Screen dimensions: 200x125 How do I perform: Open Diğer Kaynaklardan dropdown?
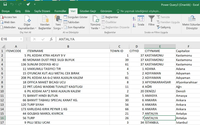pyautogui.click(x=27, y=22)
